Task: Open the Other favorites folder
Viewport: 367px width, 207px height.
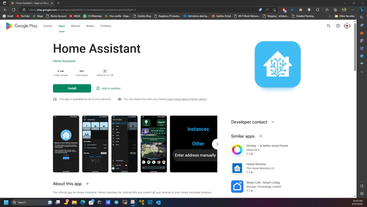Action: click(344, 16)
